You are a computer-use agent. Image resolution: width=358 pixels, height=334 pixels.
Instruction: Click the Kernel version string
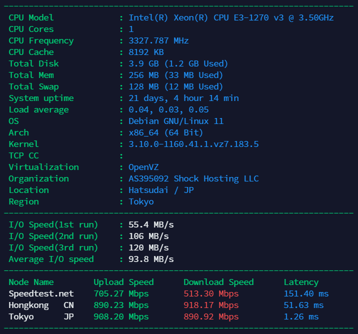tap(193, 144)
